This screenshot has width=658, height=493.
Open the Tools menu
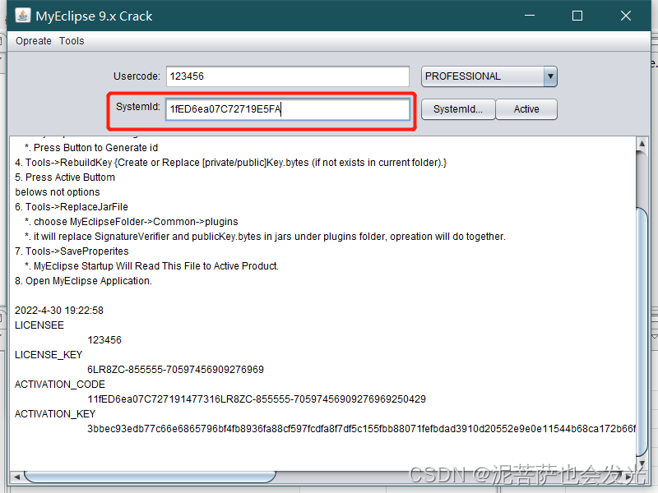click(72, 41)
